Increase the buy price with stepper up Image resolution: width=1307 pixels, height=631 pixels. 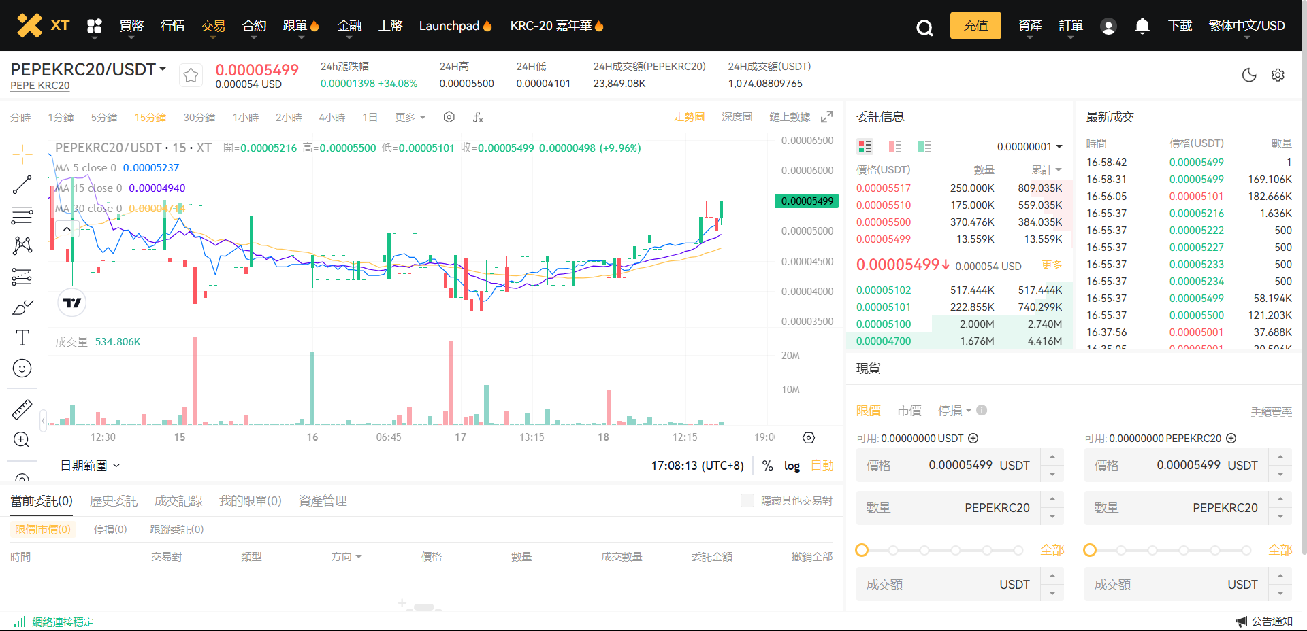[x=1052, y=457]
